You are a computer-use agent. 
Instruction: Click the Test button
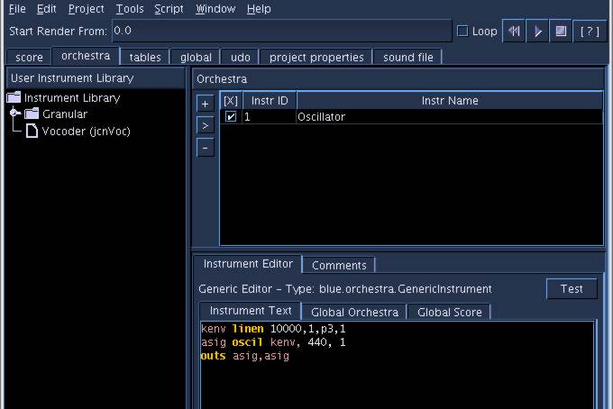pos(572,289)
